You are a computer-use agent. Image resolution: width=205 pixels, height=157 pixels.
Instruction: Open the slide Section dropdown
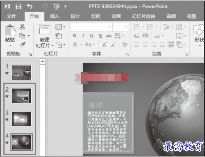(x=60, y=45)
